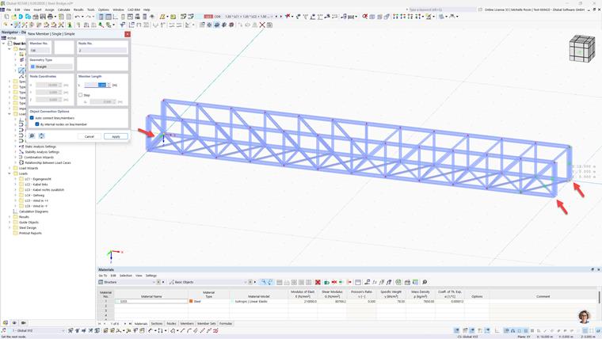
Task: Click the orange Steel material color swatch
Action: click(x=191, y=301)
